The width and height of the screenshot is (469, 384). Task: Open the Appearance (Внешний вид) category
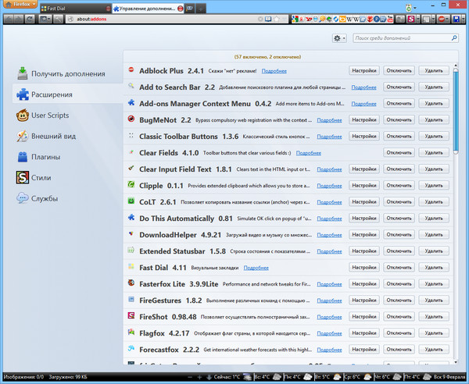click(53, 136)
